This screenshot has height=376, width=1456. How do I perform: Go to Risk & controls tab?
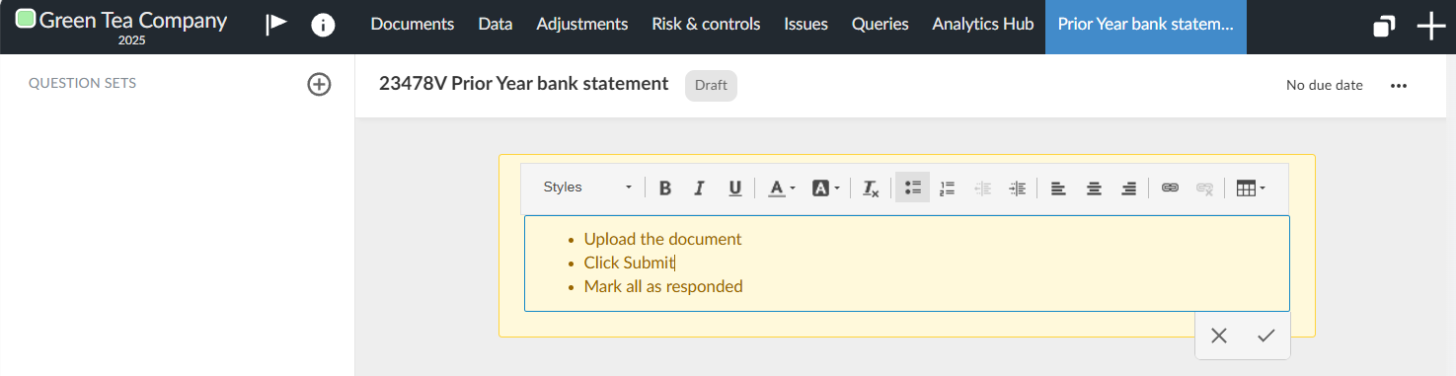(706, 25)
